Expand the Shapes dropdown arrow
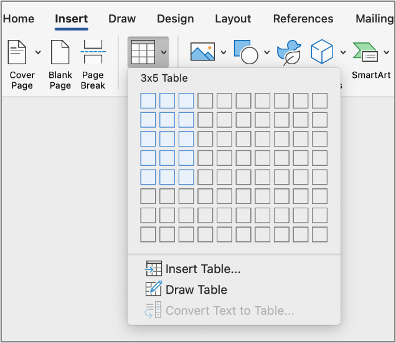The height and width of the screenshot is (343, 396). click(x=267, y=52)
